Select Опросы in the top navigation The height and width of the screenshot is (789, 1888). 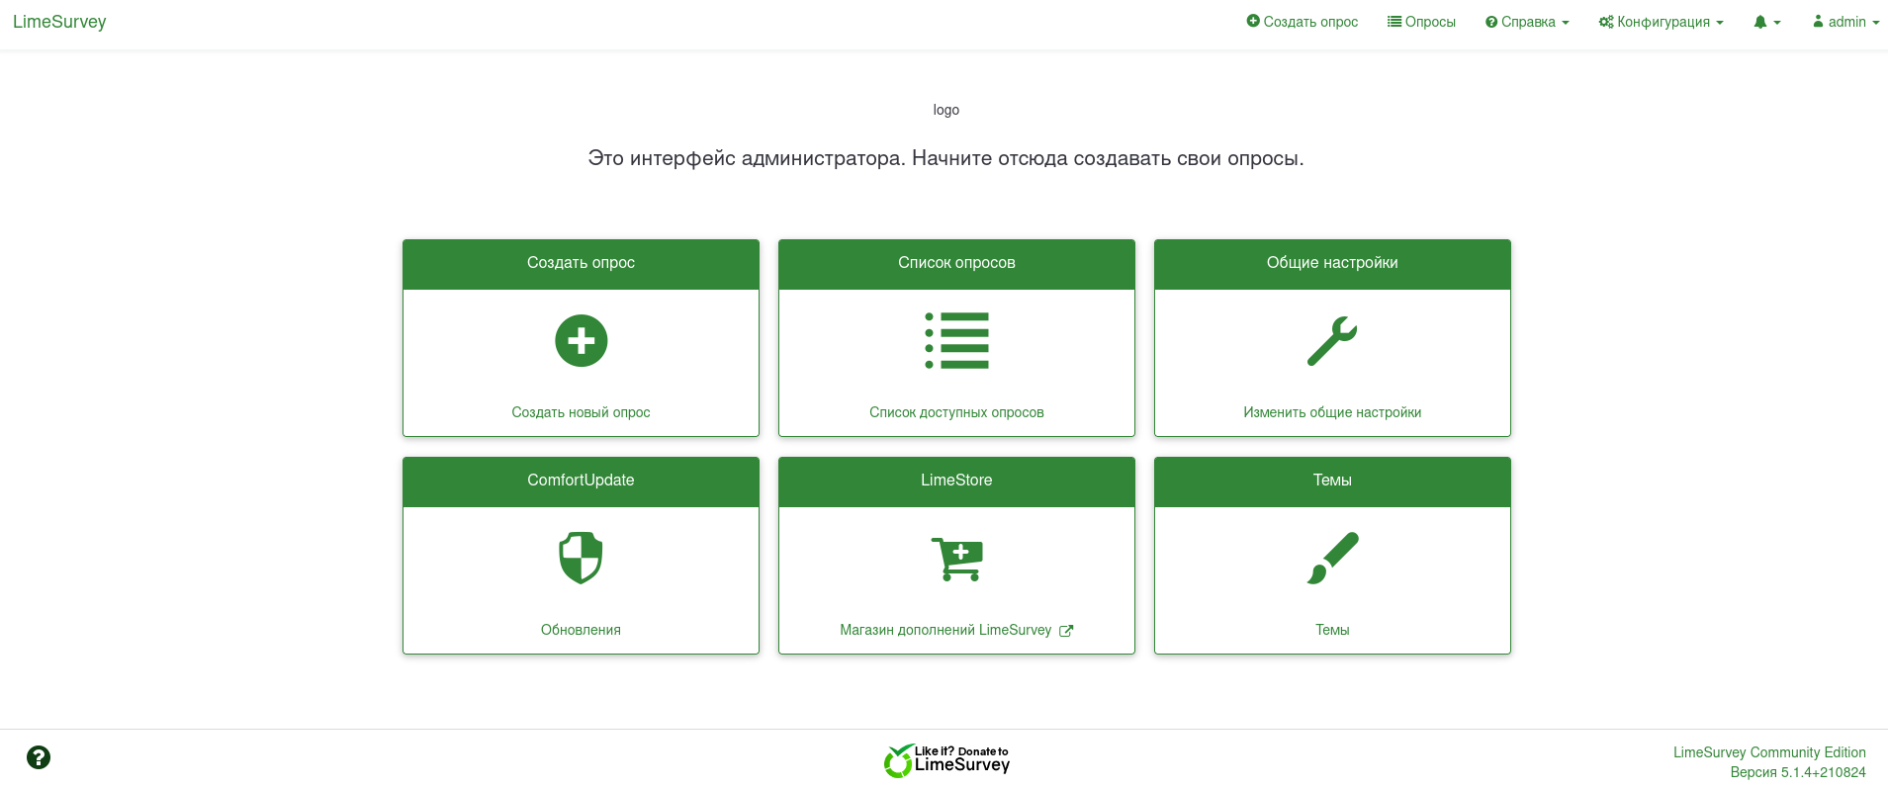pyautogui.click(x=1421, y=22)
